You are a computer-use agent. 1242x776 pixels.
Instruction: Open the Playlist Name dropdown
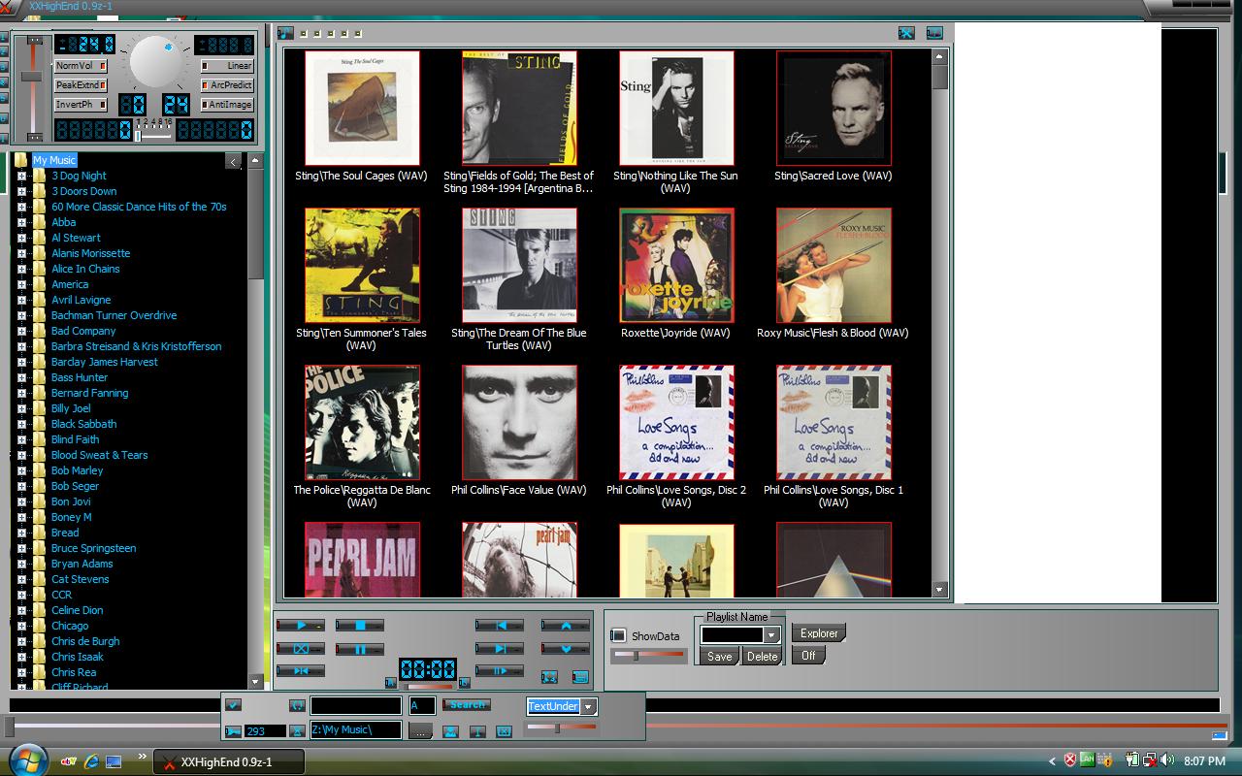(x=771, y=635)
